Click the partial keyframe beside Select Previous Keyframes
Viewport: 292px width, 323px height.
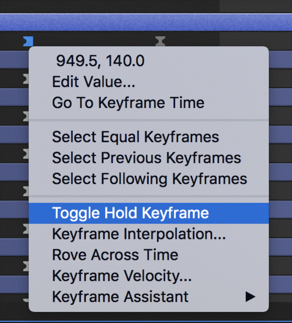(x=26, y=154)
